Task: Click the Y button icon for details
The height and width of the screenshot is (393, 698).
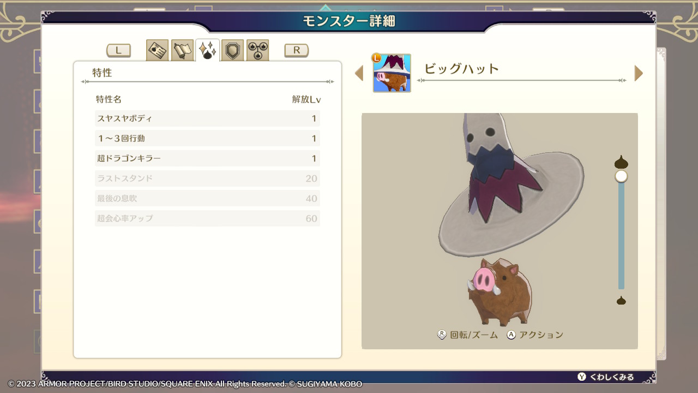Action: (582, 377)
